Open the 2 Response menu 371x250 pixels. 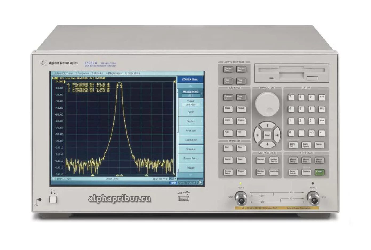coord(82,73)
